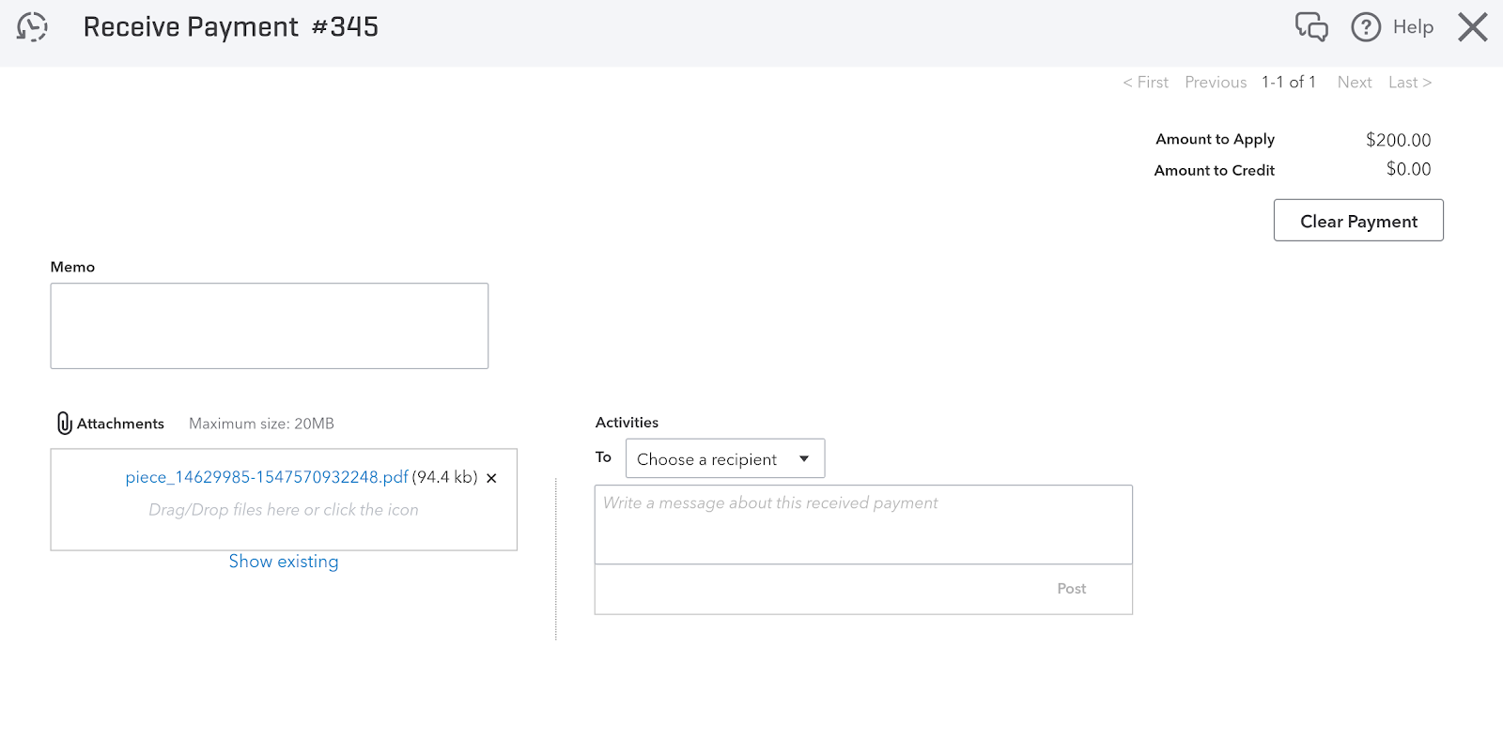The width and height of the screenshot is (1503, 756).
Task: Go to the Previous record
Action: pyautogui.click(x=1216, y=83)
